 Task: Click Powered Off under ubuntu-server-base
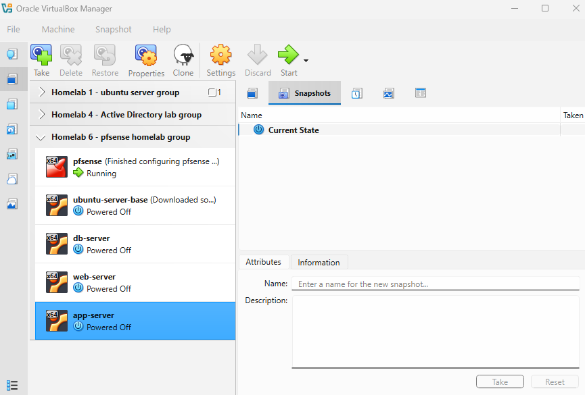[109, 211]
